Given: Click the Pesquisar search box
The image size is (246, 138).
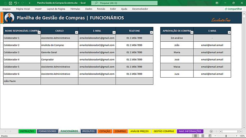Looking at the screenshot, I should coord(124,3).
